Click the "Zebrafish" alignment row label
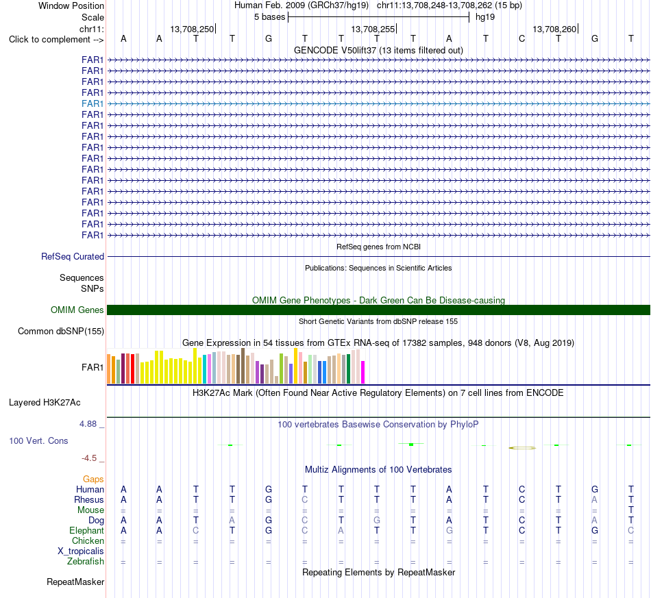This screenshot has height=598, width=651. click(x=86, y=561)
